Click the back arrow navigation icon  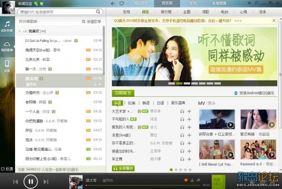click(x=113, y=3)
